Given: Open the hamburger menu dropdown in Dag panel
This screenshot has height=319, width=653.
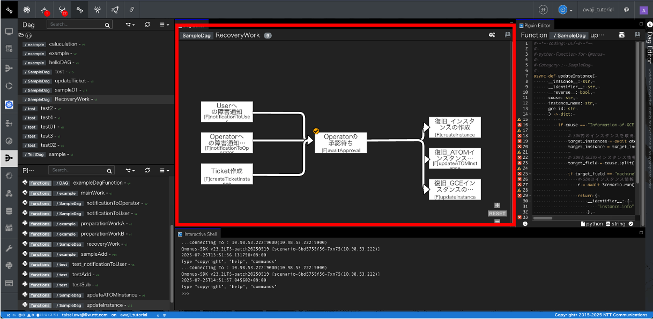Looking at the screenshot, I should coord(164,24).
